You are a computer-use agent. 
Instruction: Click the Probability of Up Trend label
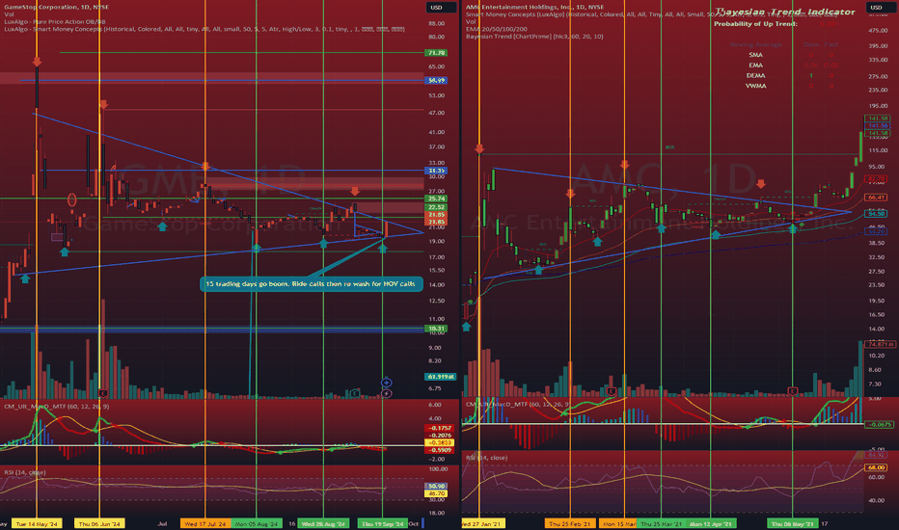click(755, 24)
